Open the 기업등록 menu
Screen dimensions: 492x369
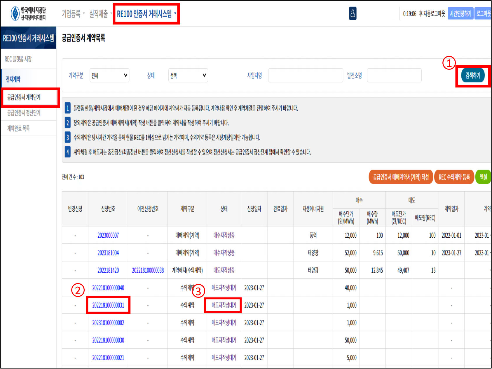point(73,14)
